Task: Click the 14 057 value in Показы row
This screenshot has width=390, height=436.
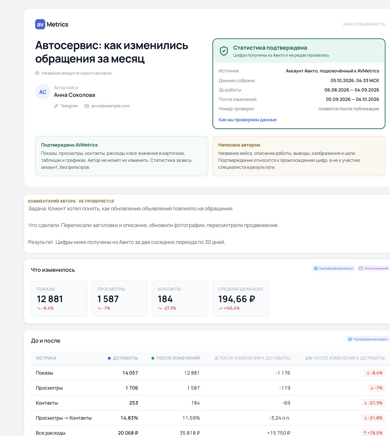Action: point(130,373)
